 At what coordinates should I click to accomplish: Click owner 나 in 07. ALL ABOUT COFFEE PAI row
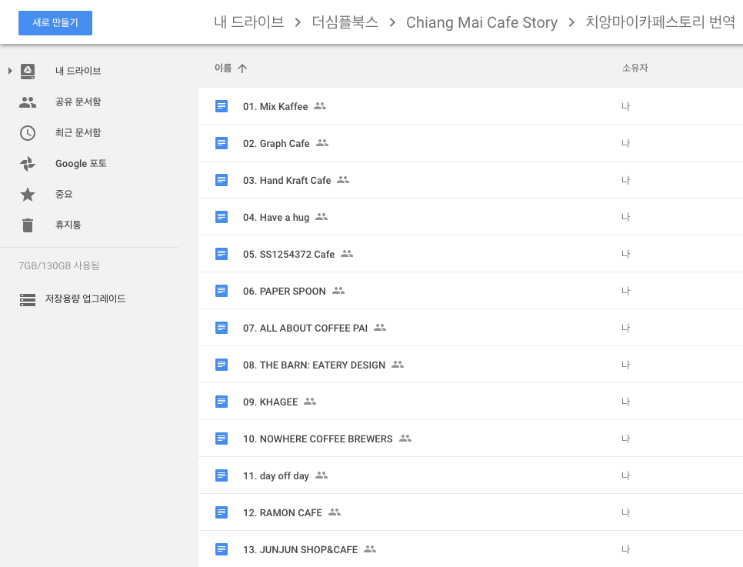(625, 329)
